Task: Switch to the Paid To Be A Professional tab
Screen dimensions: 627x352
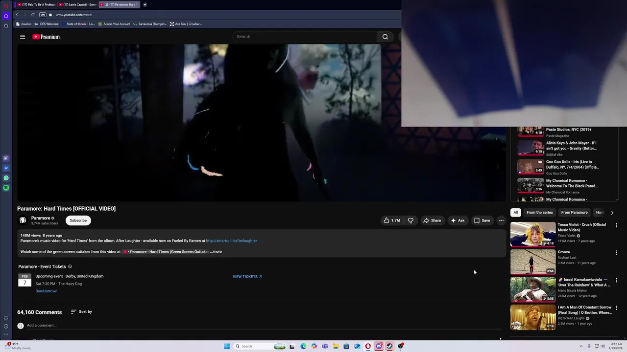Action: pos(37,4)
